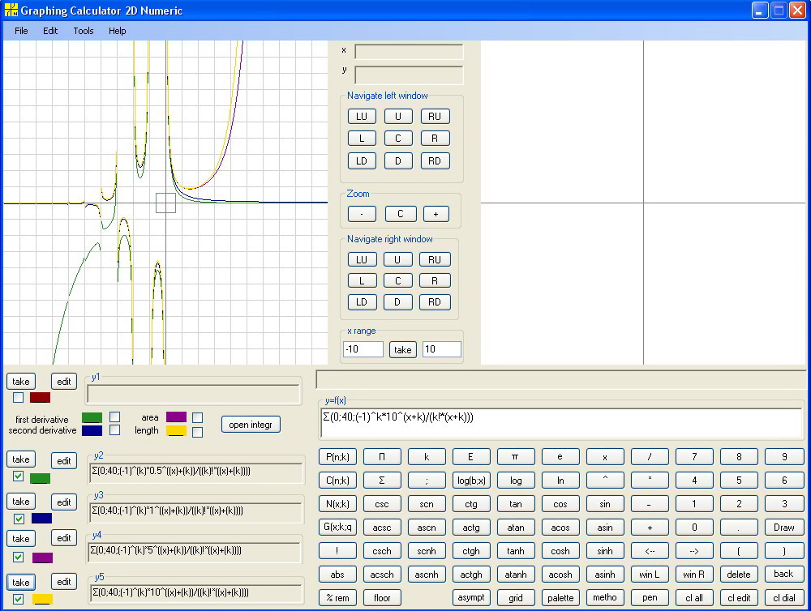Click RD in Navigate right window

pos(435,302)
